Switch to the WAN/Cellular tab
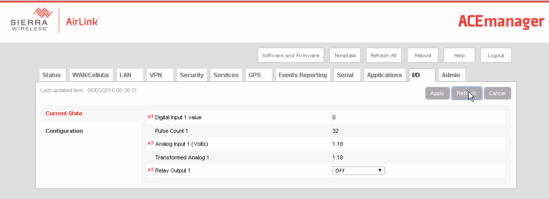The image size is (549, 199). (91, 75)
